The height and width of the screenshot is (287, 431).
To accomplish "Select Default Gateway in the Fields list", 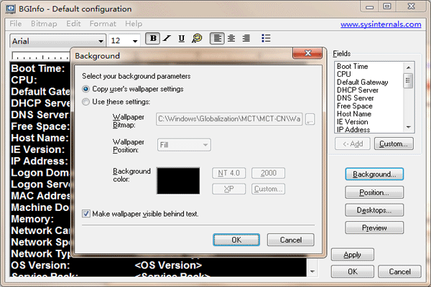I will (362, 82).
